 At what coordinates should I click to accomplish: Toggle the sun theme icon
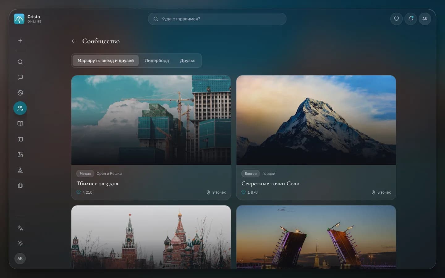tap(20, 243)
